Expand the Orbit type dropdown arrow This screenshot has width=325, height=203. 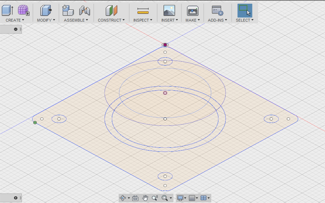[129, 198]
